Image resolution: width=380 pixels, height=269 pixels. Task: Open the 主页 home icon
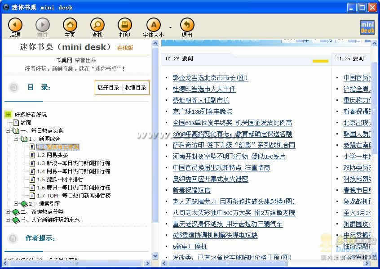point(70,25)
